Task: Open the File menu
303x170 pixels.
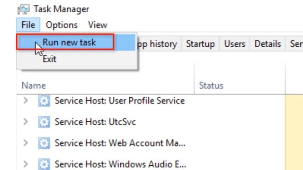Action: [28, 25]
